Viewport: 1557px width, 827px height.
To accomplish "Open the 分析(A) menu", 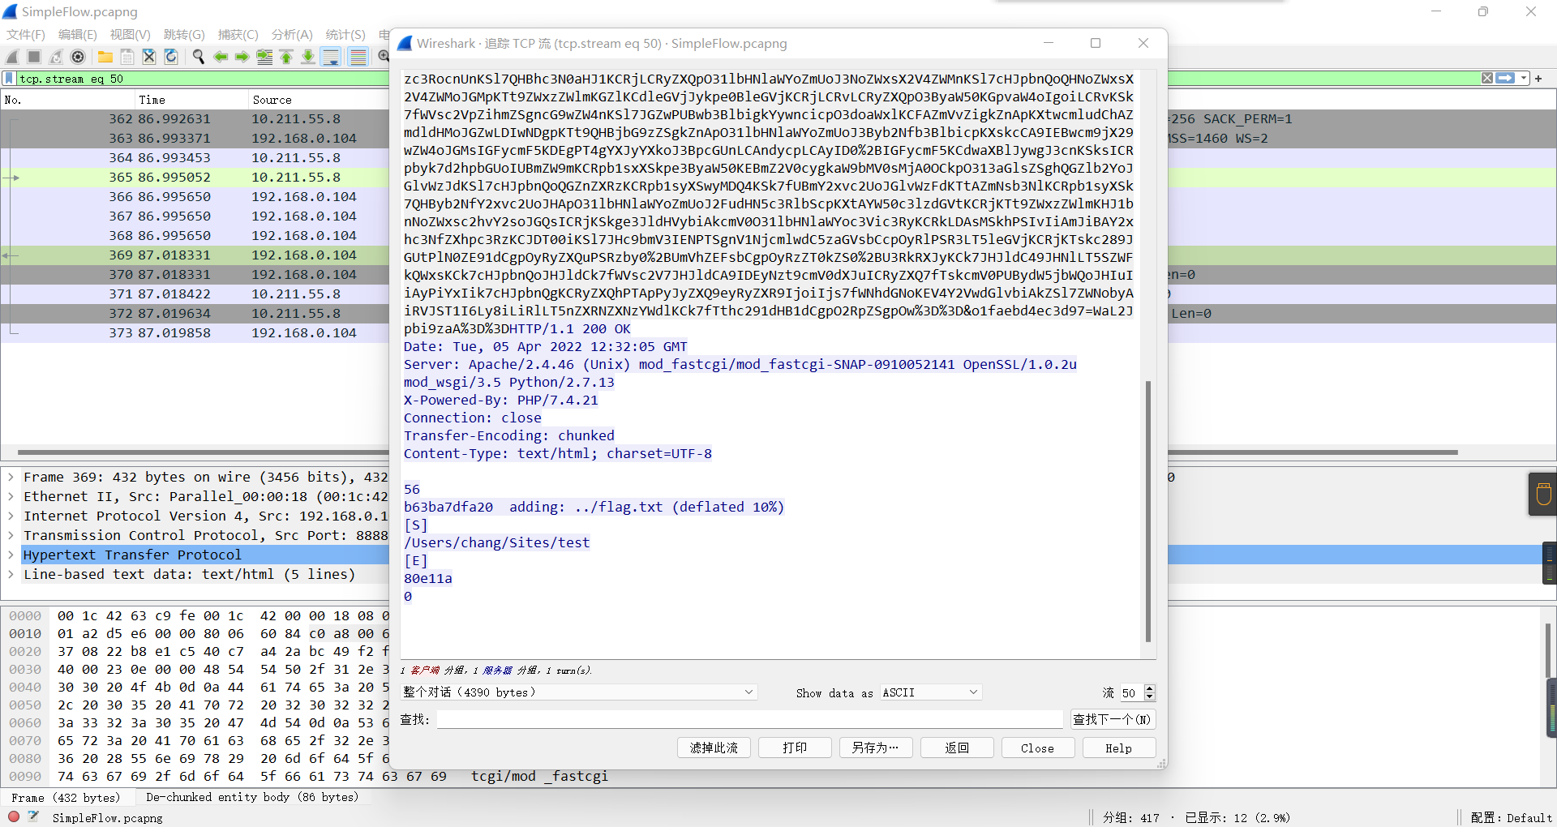I will [292, 34].
